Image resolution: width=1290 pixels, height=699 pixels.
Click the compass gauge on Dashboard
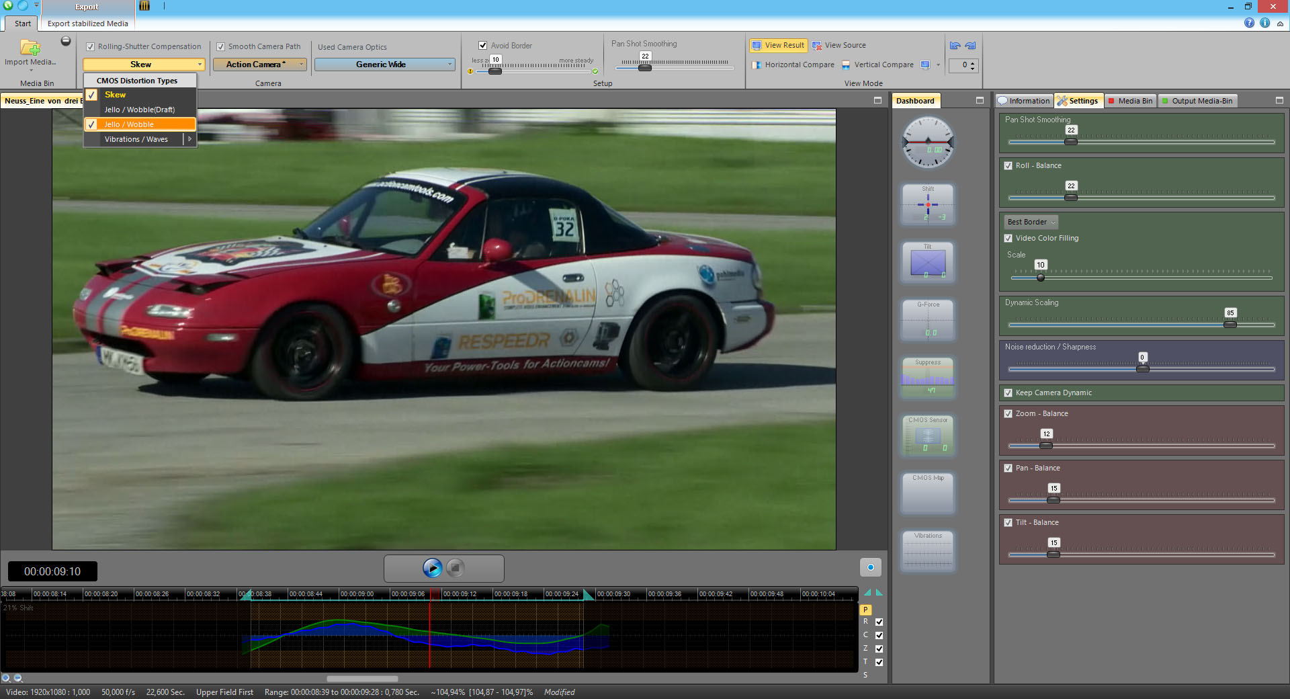click(928, 142)
